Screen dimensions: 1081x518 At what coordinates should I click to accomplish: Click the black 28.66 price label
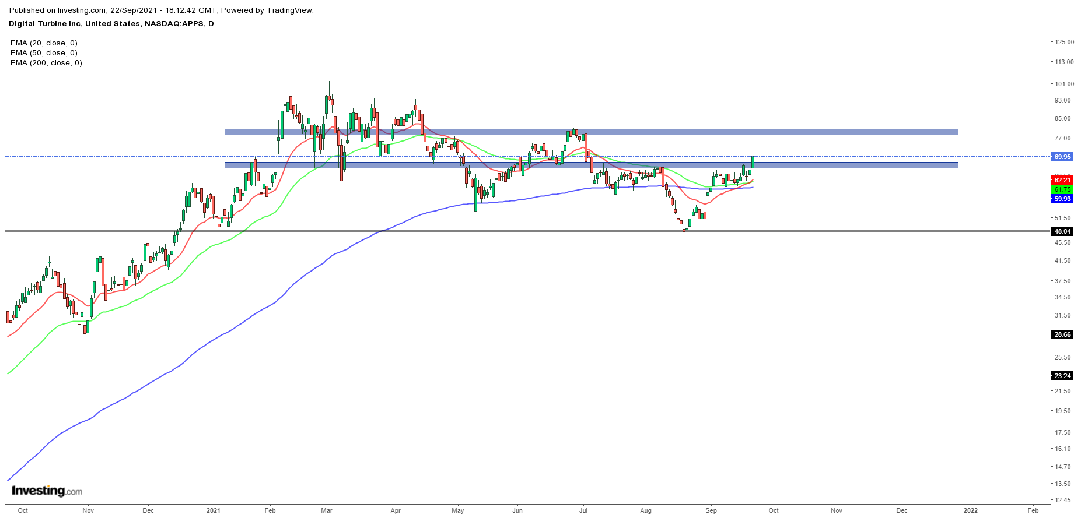[1062, 334]
